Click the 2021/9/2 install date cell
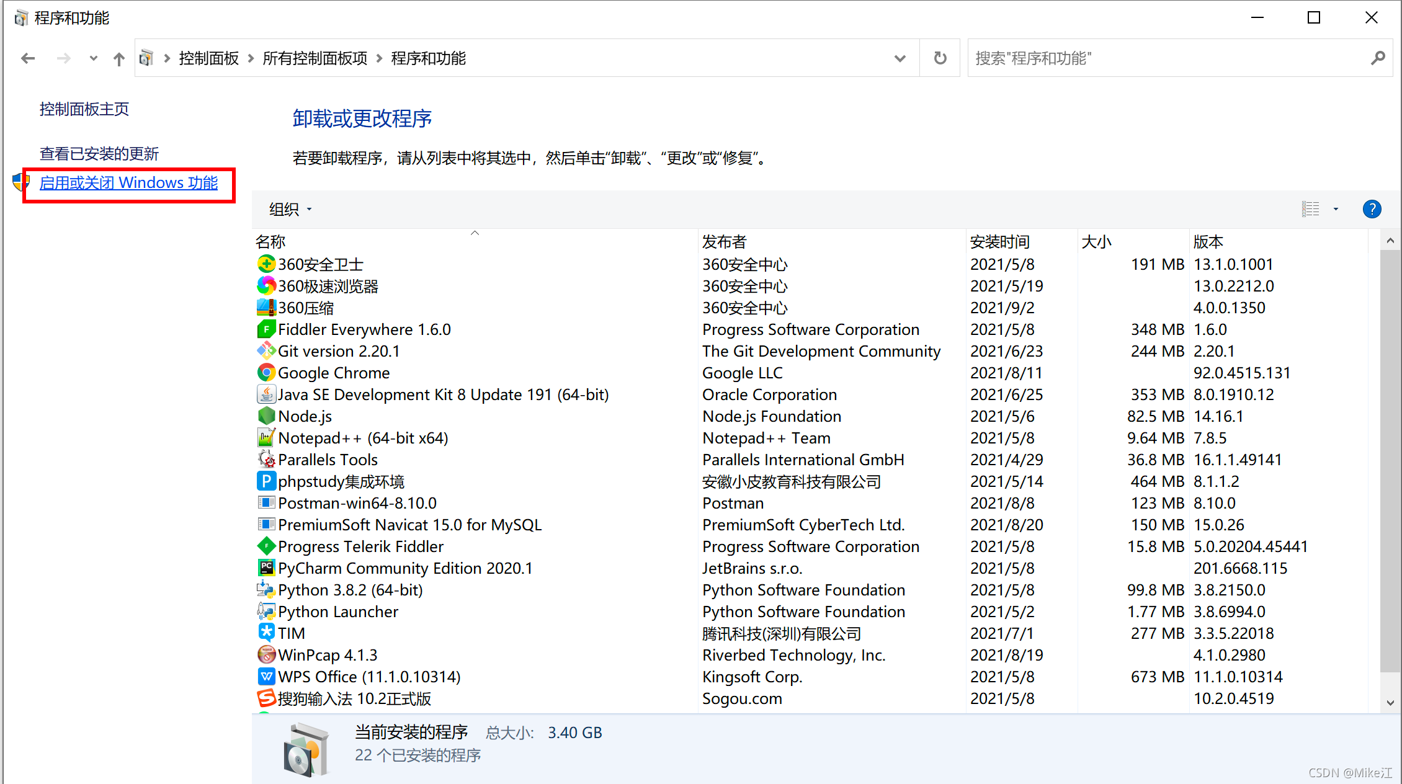 1002,308
